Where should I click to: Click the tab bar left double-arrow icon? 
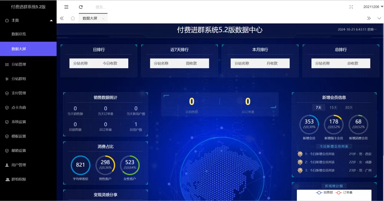[62, 18]
